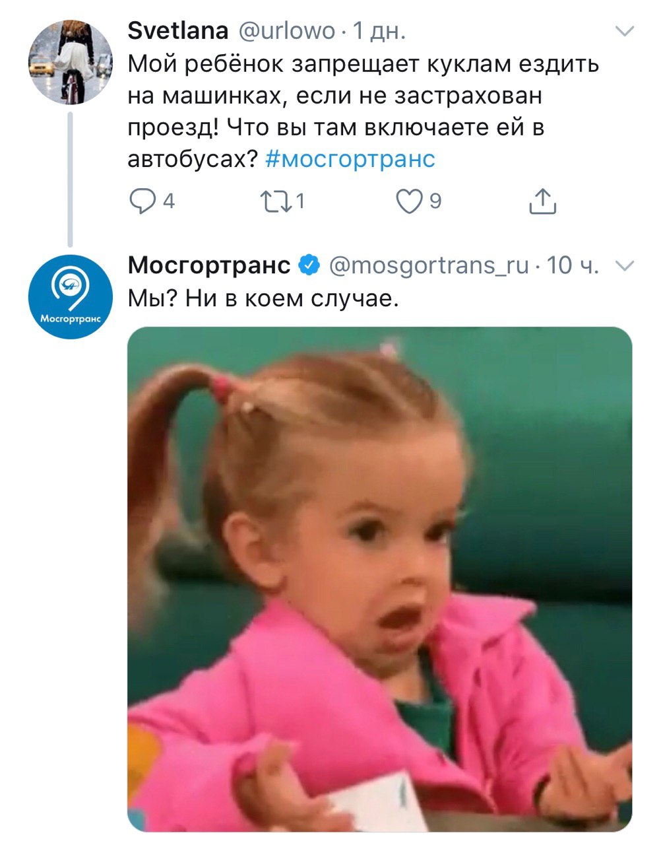Open the @mosgortrans_ru handle

pos(429,265)
